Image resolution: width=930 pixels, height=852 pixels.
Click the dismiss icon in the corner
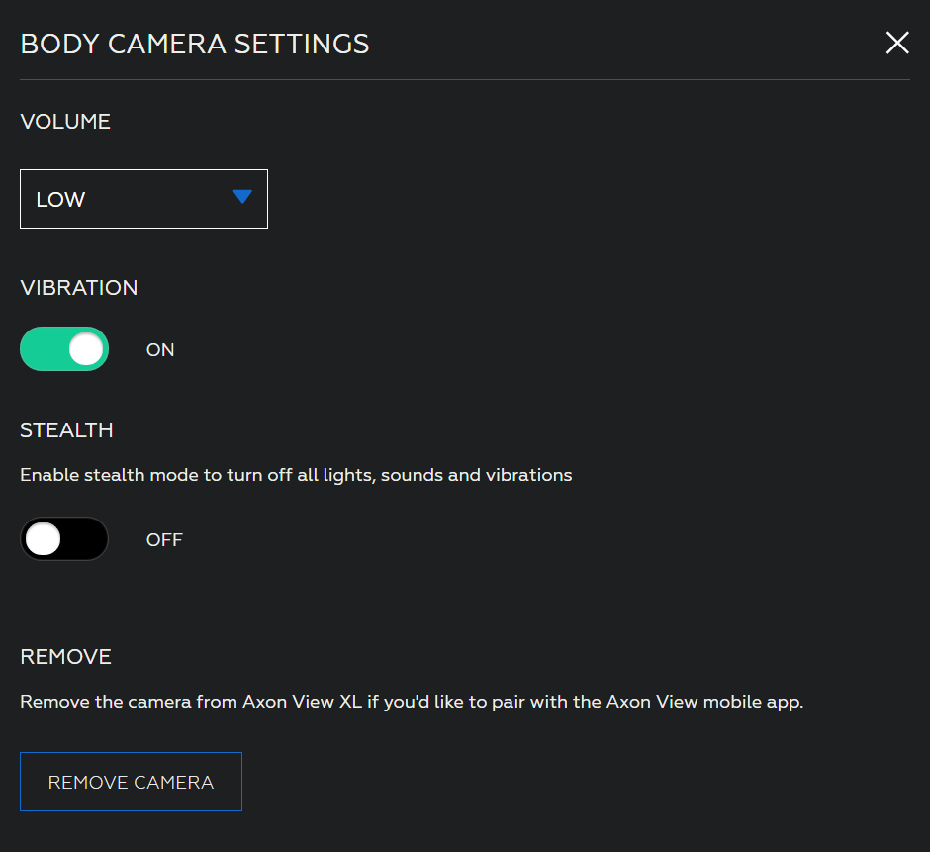pos(897,43)
